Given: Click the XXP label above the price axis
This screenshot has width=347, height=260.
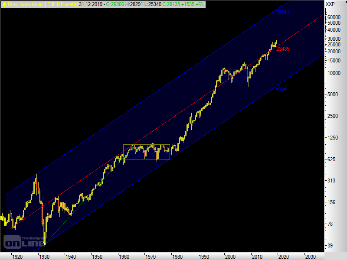Looking at the screenshot, I should (x=330, y=4).
